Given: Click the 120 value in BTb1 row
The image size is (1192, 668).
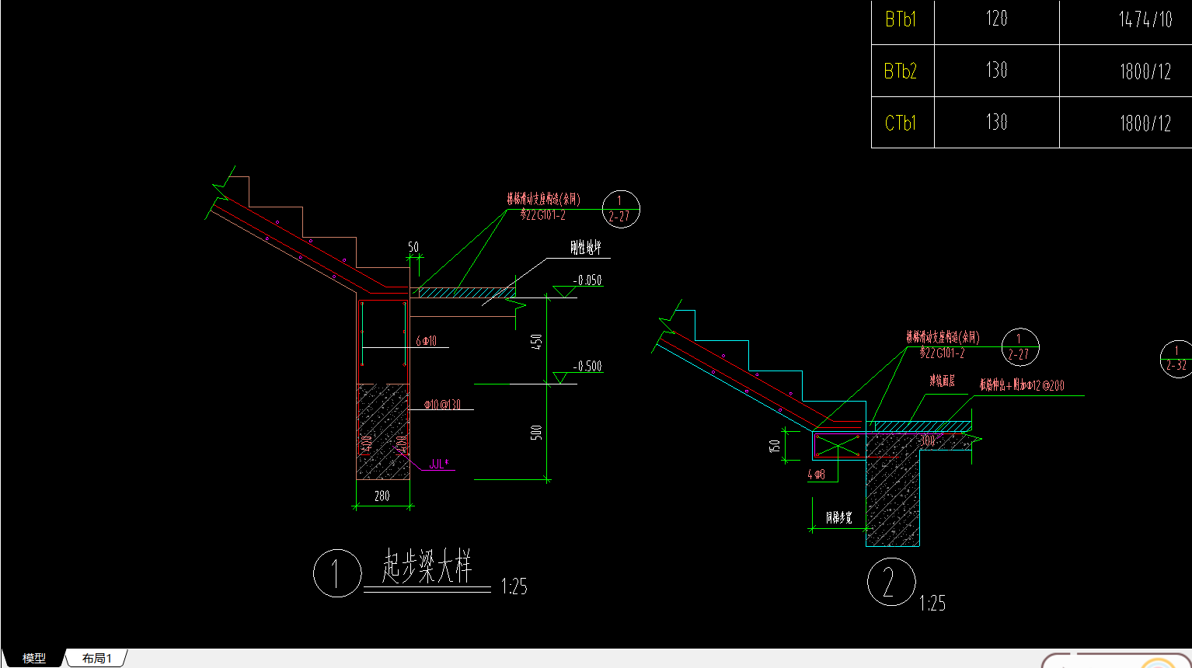Looking at the screenshot, I should coord(996,19).
